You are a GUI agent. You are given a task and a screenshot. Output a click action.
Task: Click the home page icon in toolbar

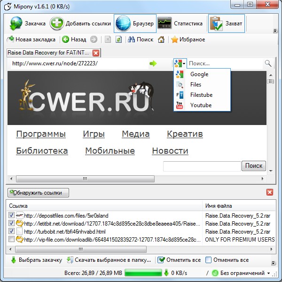click(x=161, y=39)
